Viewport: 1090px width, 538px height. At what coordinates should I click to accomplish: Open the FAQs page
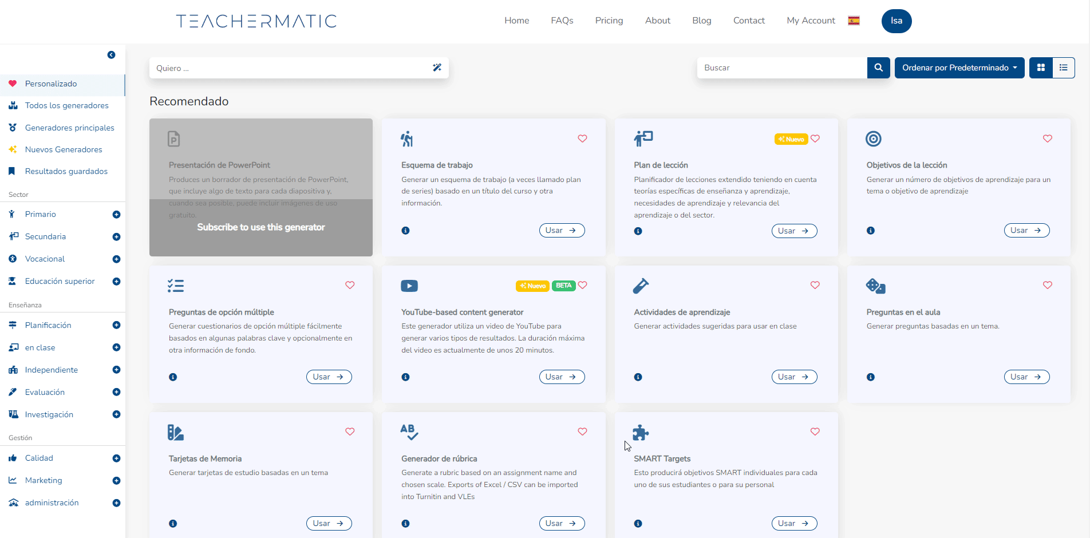[562, 21]
